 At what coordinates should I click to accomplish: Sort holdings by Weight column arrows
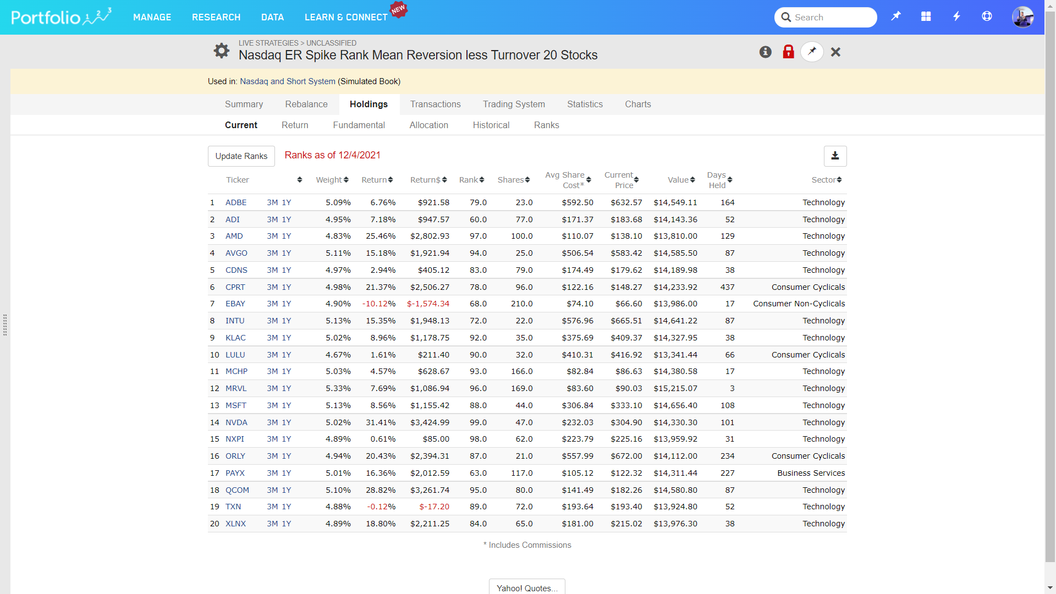346,180
